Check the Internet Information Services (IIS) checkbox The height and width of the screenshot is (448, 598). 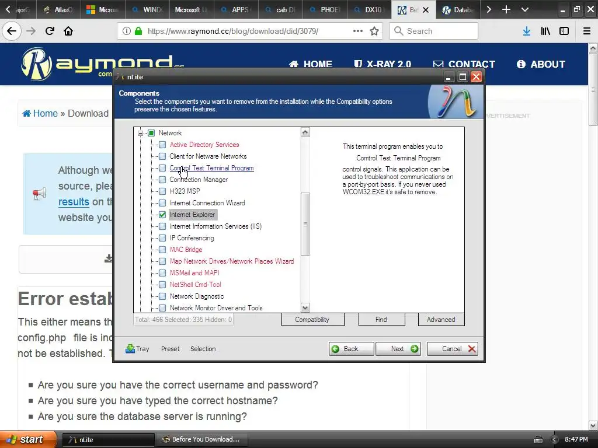pos(162,226)
